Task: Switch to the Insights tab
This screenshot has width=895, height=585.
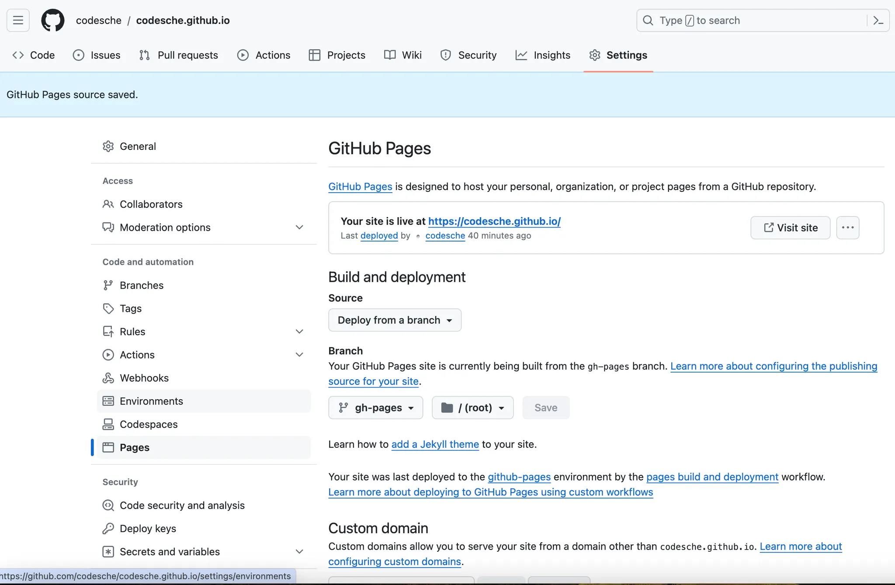Action: [x=543, y=55]
